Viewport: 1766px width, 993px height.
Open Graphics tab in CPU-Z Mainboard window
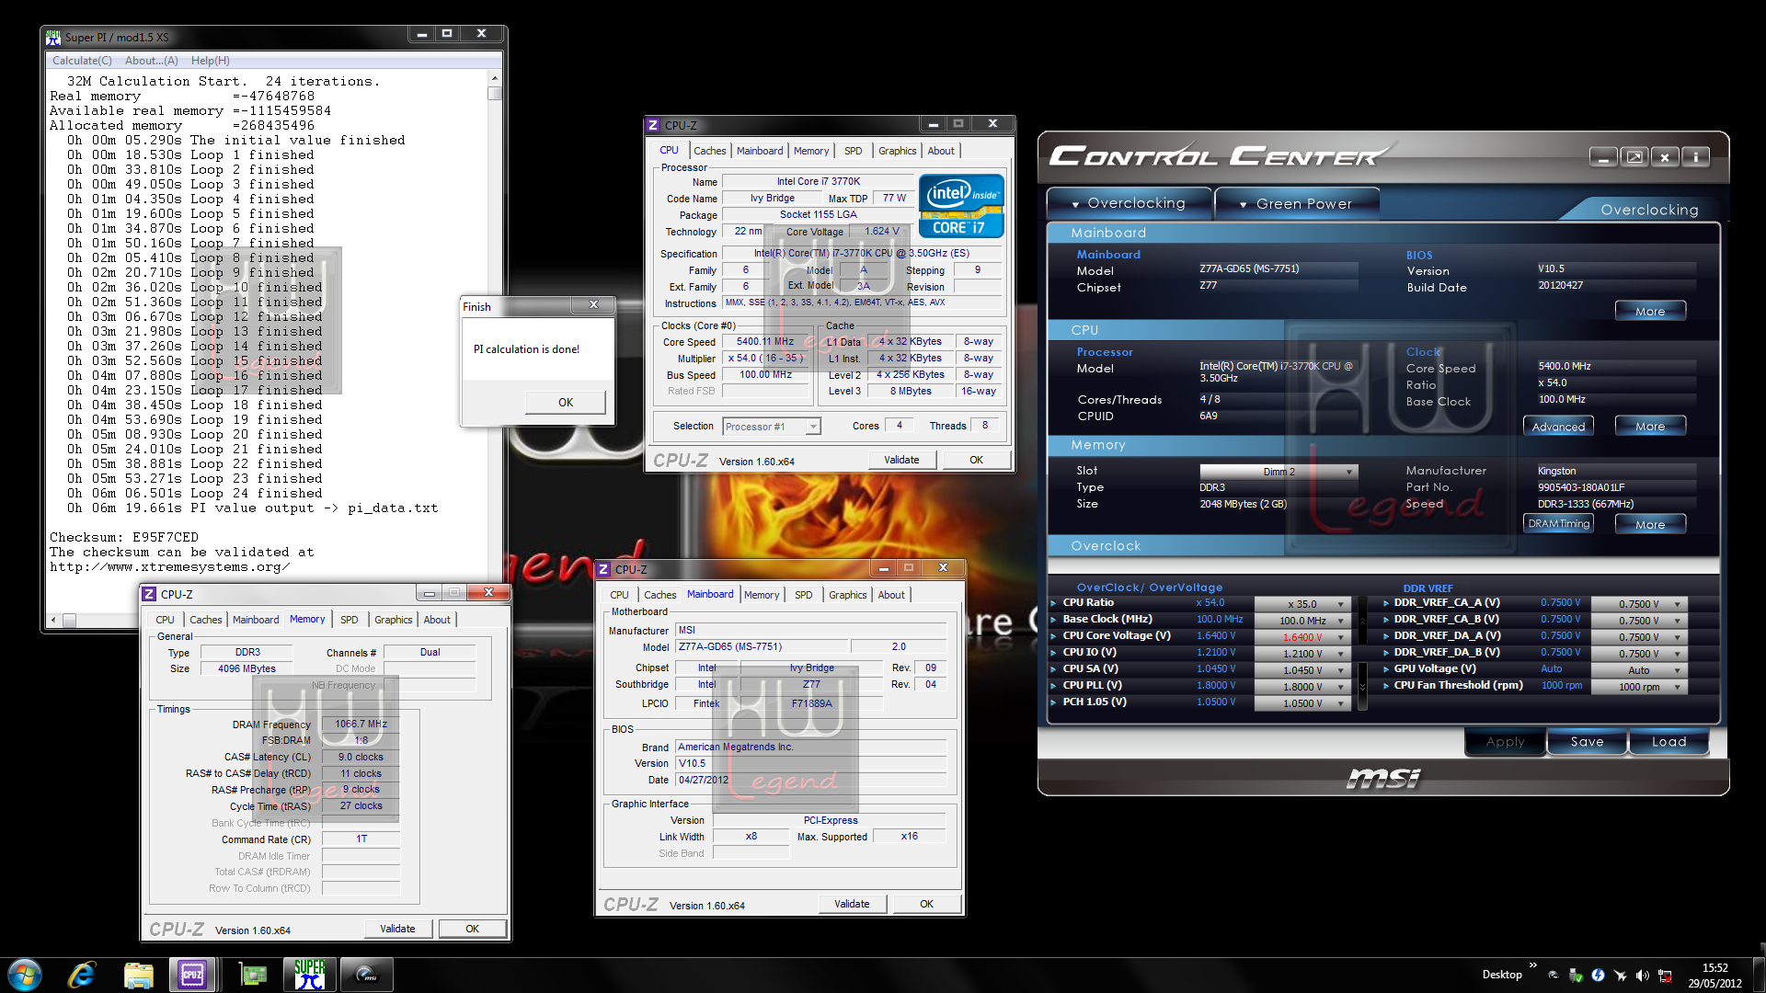click(x=847, y=595)
